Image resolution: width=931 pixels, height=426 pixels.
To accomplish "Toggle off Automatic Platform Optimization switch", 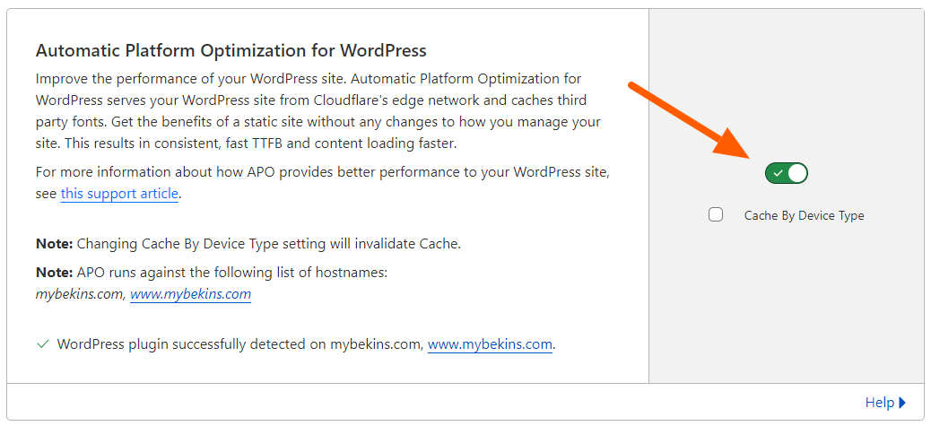I will [786, 173].
